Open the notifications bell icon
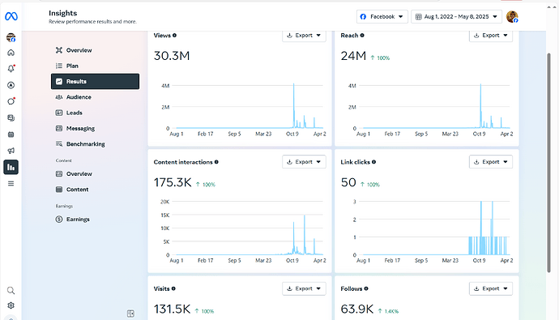Viewport: 559px width, 320px height. point(11,68)
